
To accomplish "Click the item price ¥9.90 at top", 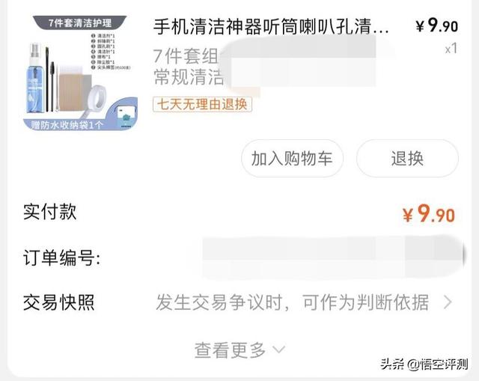I will 437,25.
